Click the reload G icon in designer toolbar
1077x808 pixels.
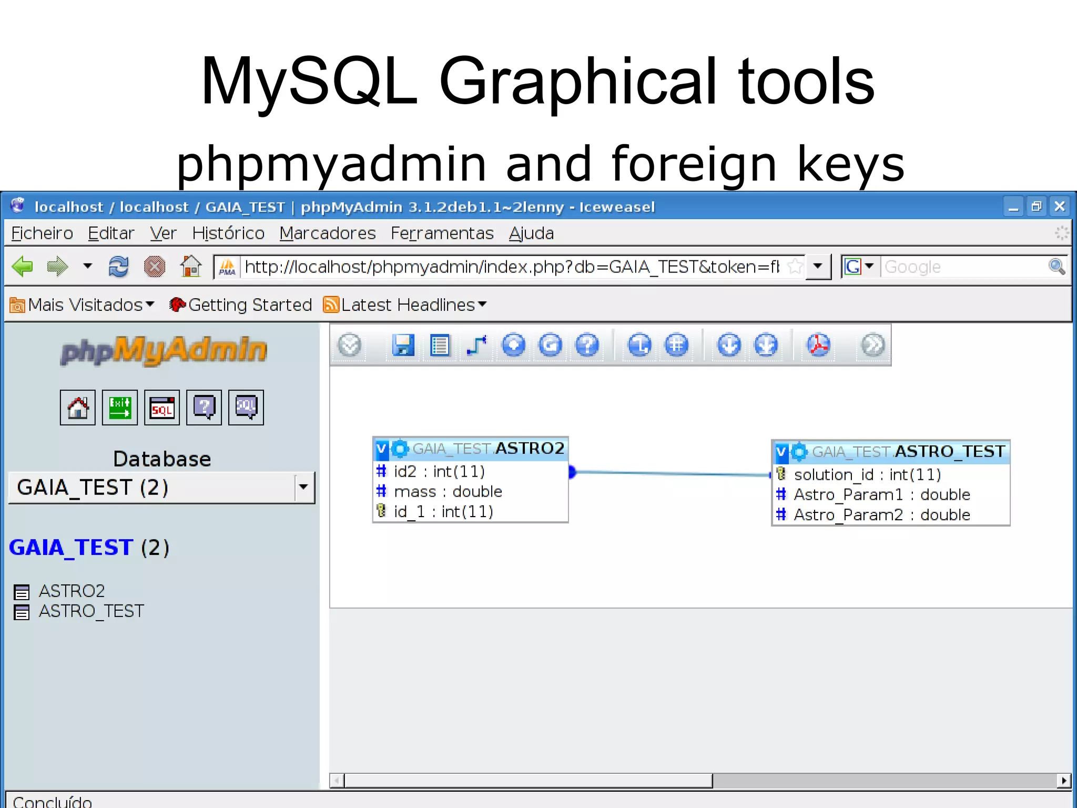click(x=551, y=345)
